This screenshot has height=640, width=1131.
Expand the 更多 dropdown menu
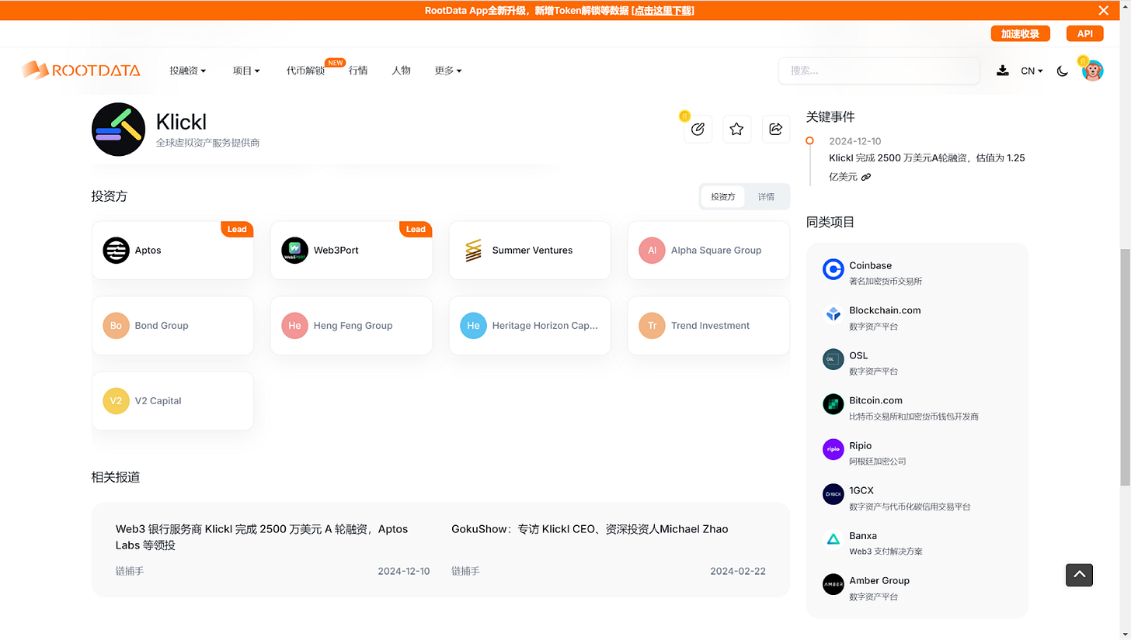[x=448, y=71]
